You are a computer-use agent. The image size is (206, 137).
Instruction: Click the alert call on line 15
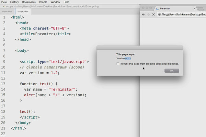(x=55, y=95)
